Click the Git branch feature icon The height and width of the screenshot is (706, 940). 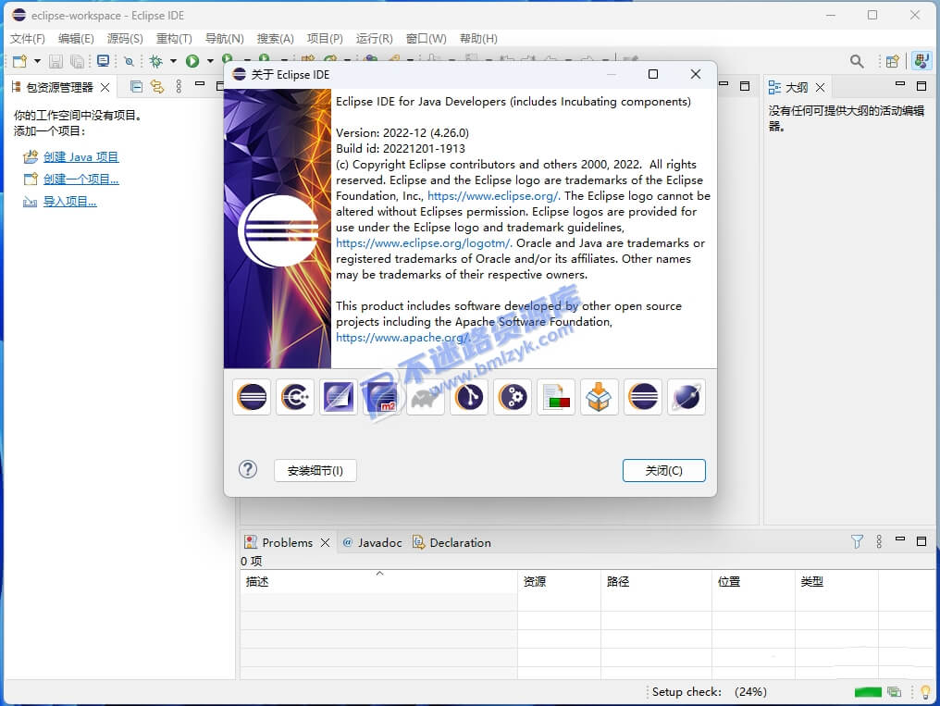click(x=469, y=397)
